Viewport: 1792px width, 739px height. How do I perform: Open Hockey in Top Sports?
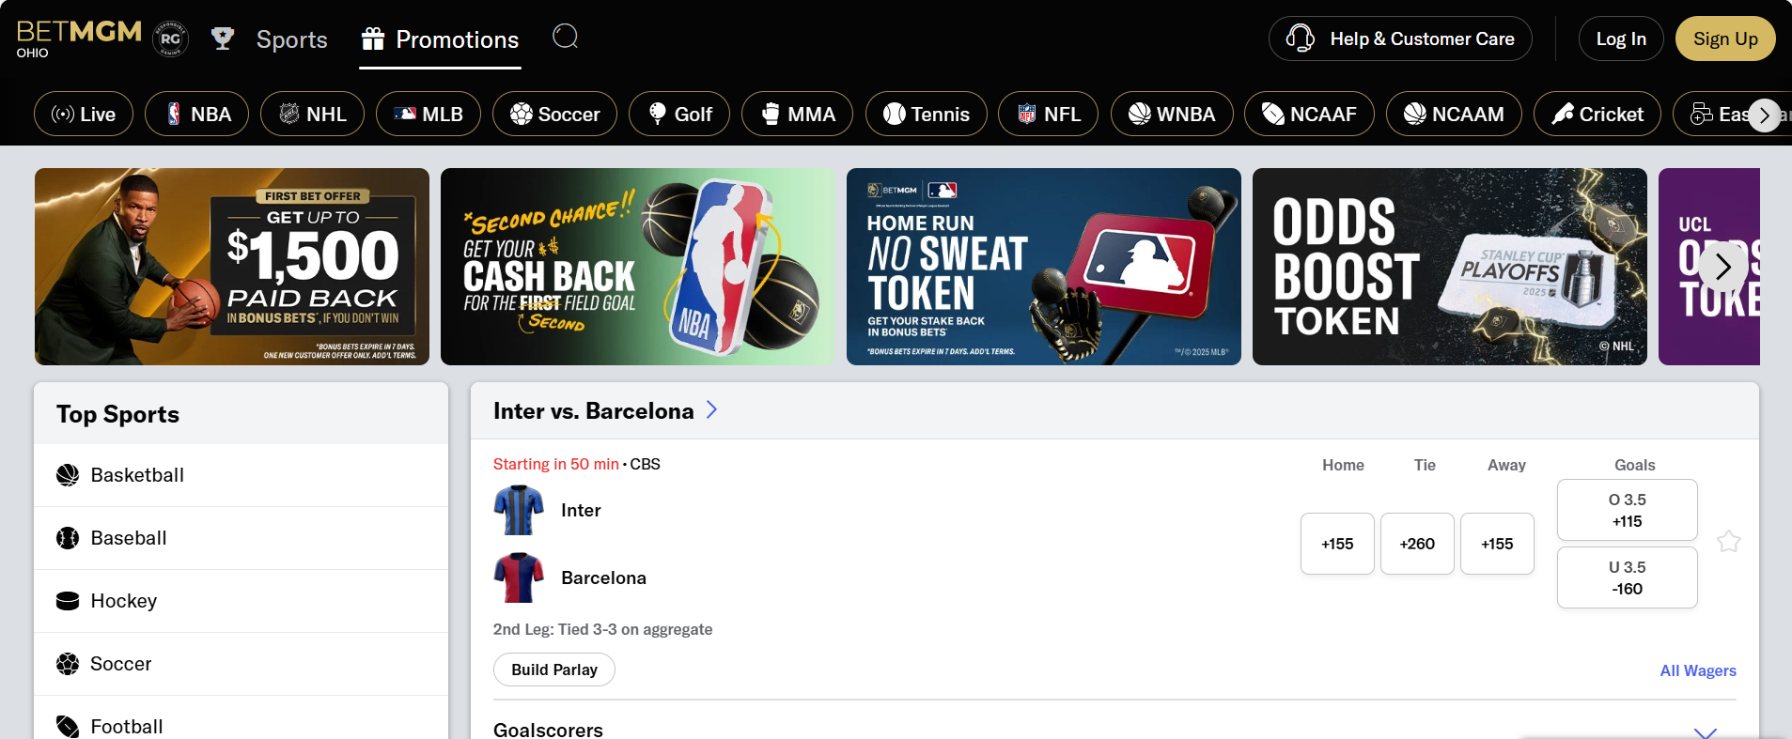(x=242, y=601)
